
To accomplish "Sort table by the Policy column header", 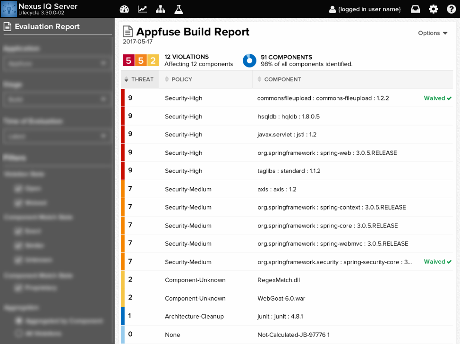I will pyautogui.click(x=181, y=79).
